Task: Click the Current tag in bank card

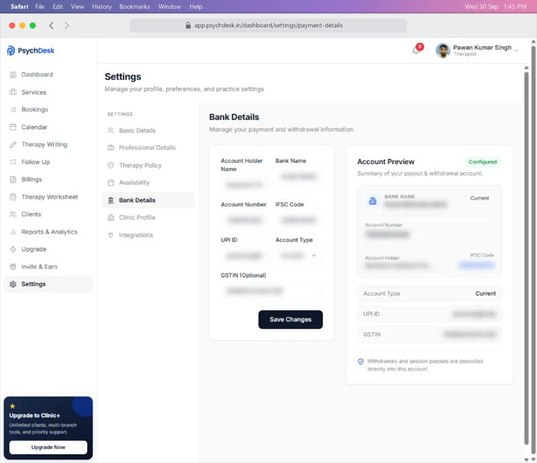Action: pos(479,198)
